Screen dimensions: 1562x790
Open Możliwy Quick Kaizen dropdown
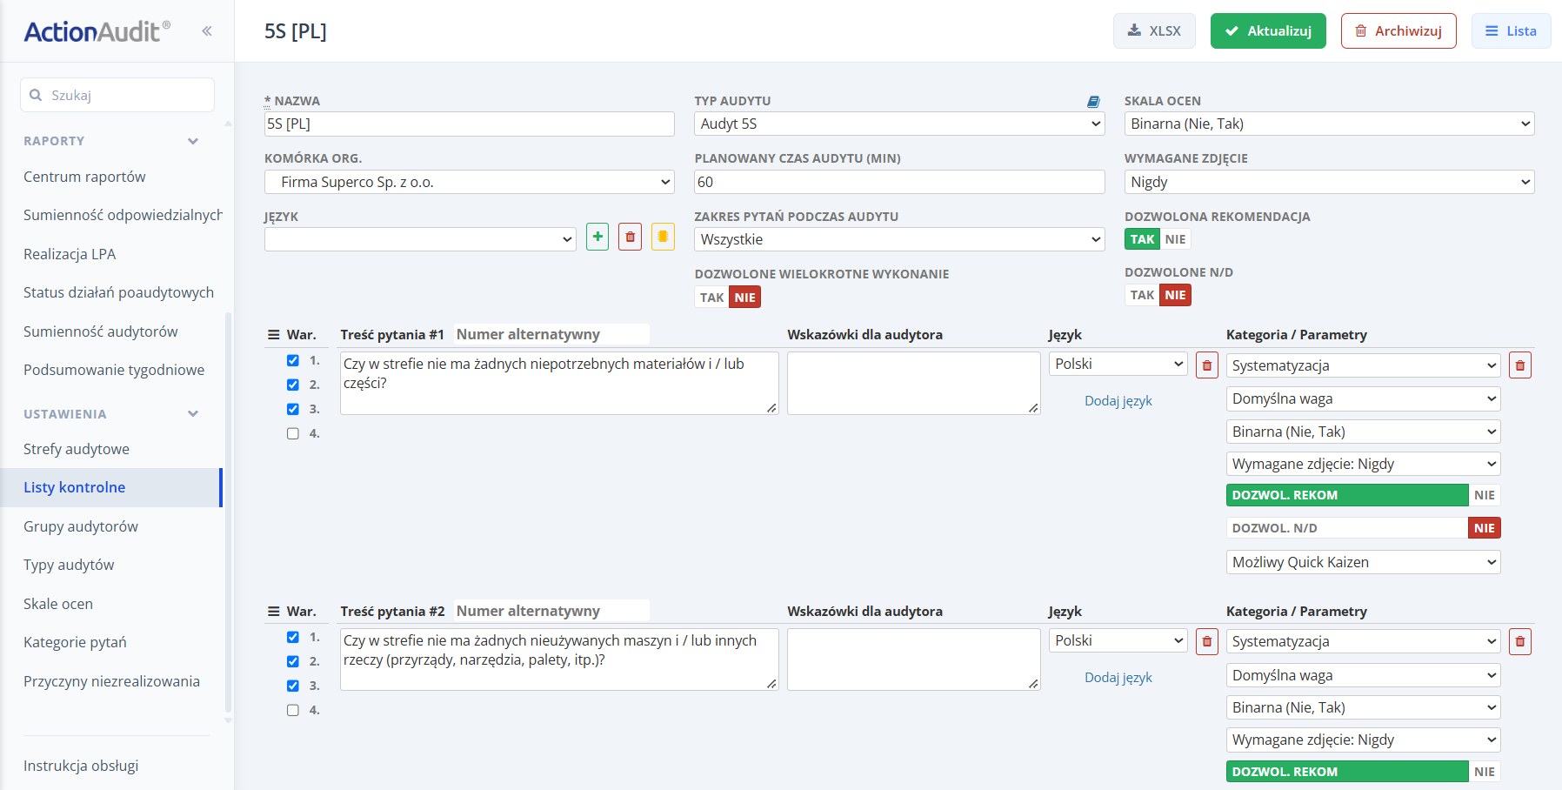pos(1363,562)
